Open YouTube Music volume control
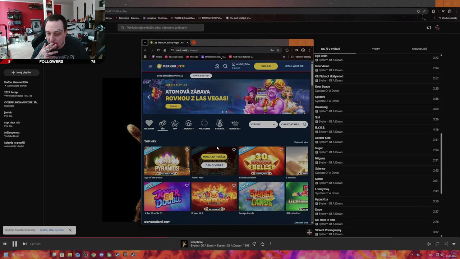This screenshot has width=460, height=259. pos(429,244)
